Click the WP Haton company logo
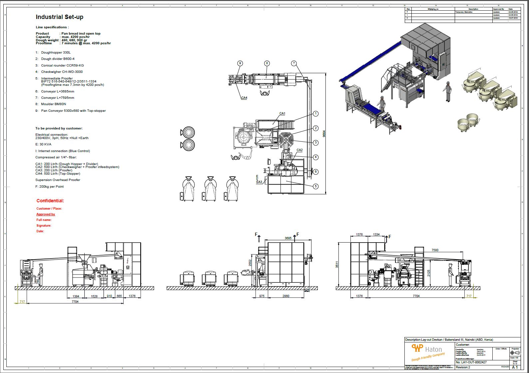The image size is (529, 373). click(x=428, y=352)
